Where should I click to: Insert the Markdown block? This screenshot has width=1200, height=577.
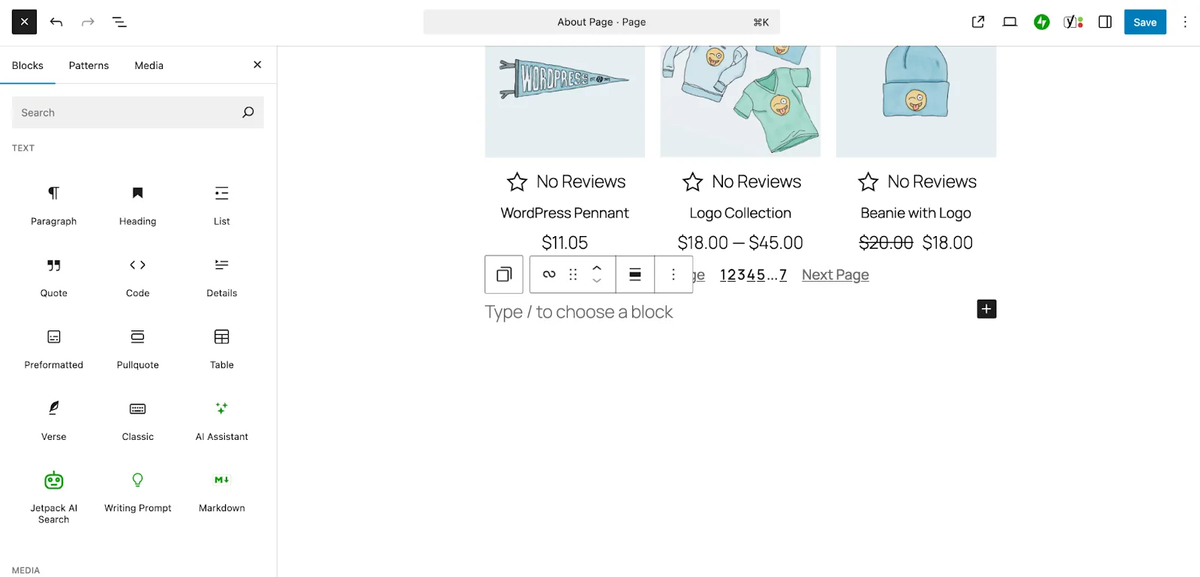coord(221,493)
